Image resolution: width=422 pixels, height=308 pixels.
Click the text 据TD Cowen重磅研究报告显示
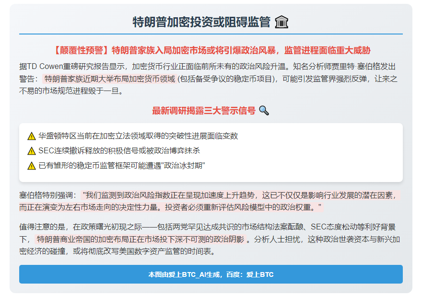[72, 67]
